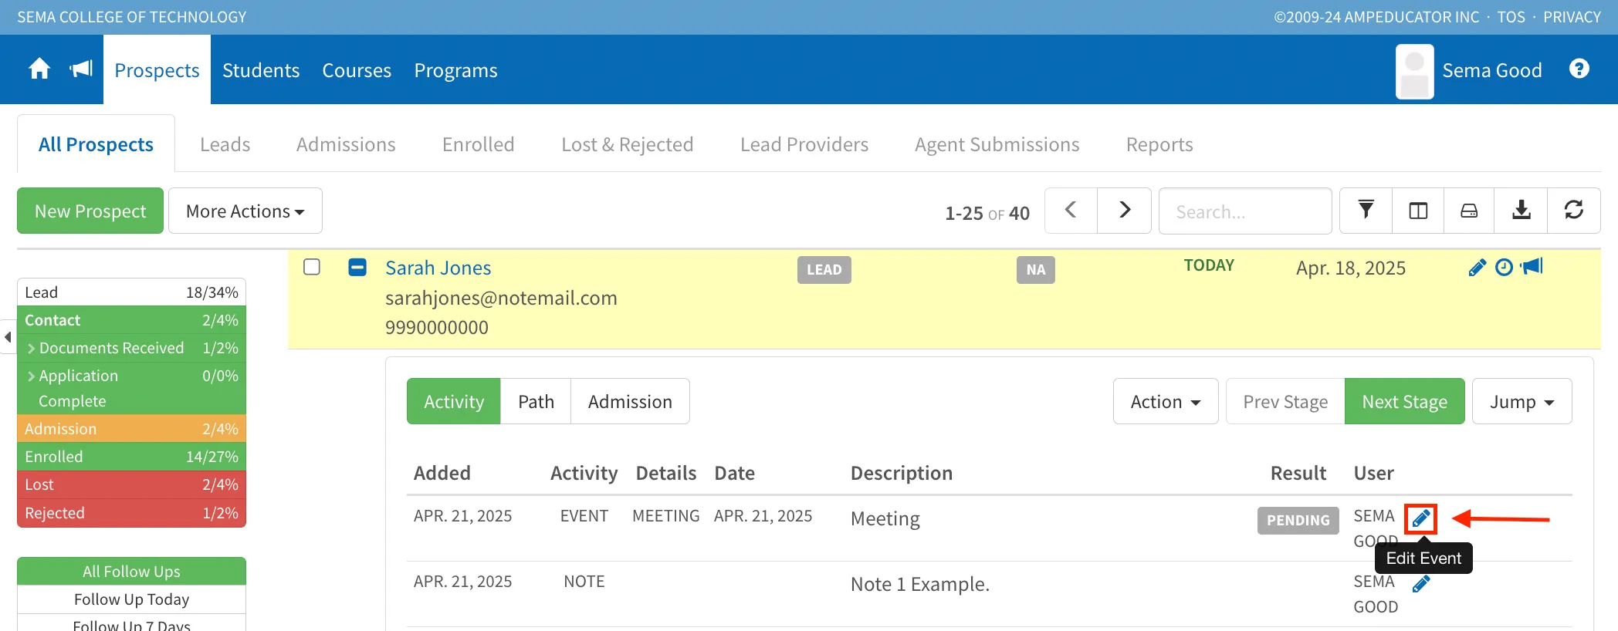Download the prospects list
The width and height of the screenshot is (1618, 631).
pyautogui.click(x=1522, y=210)
